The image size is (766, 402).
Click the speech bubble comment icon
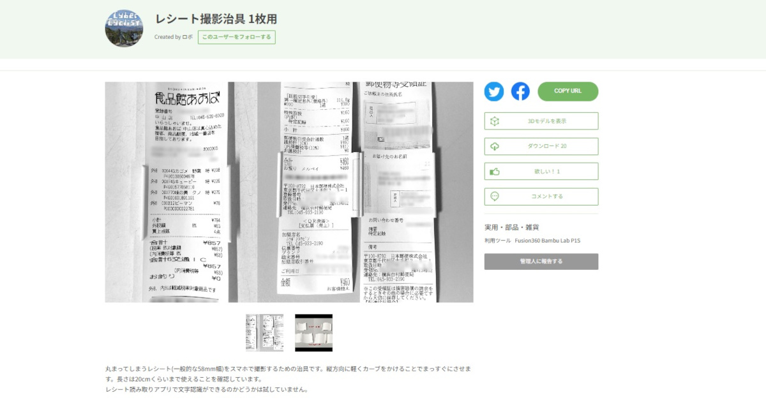[495, 197]
